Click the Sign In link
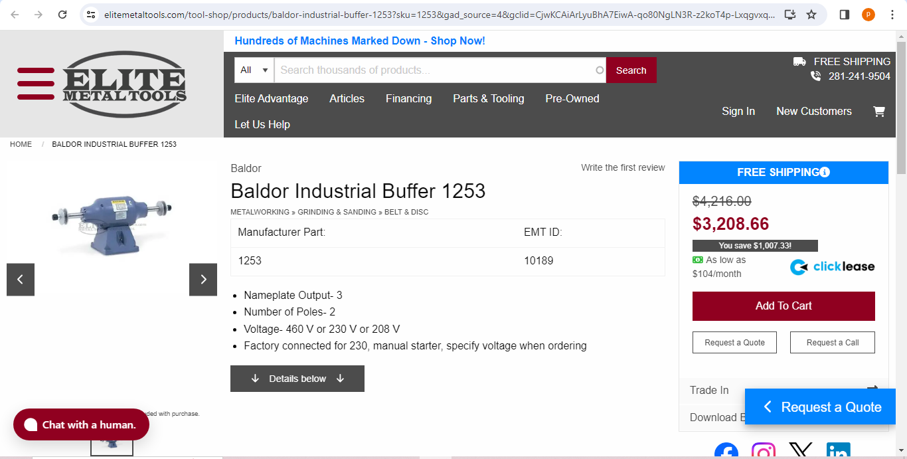Image resolution: width=907 pixels, height=459 pixels. pyautogui.click(x=738, y=111)
